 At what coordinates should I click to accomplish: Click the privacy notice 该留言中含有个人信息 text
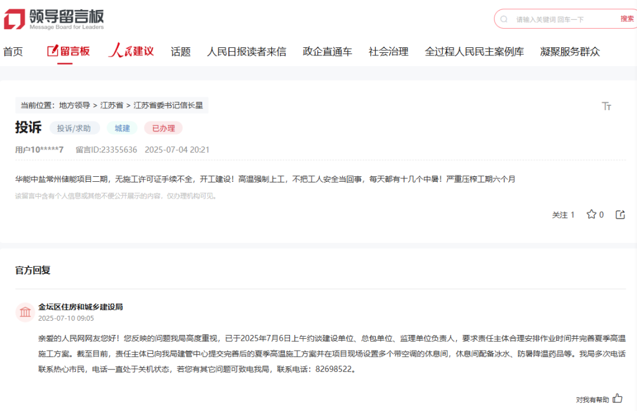(116, 196)
